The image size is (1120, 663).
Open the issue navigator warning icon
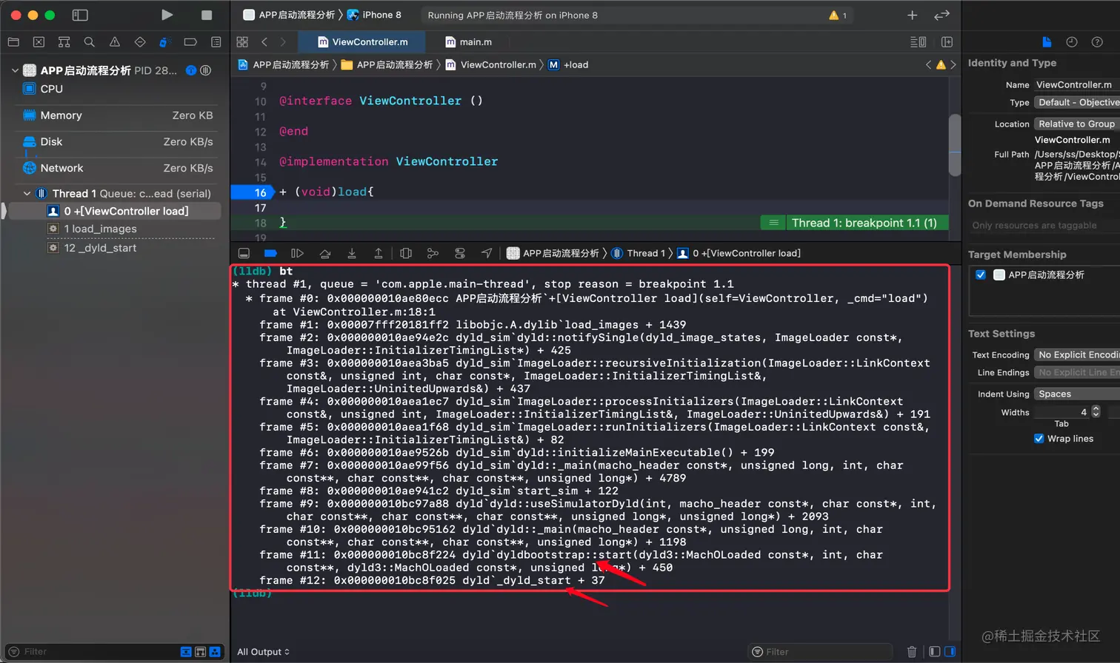click(114, 42)
